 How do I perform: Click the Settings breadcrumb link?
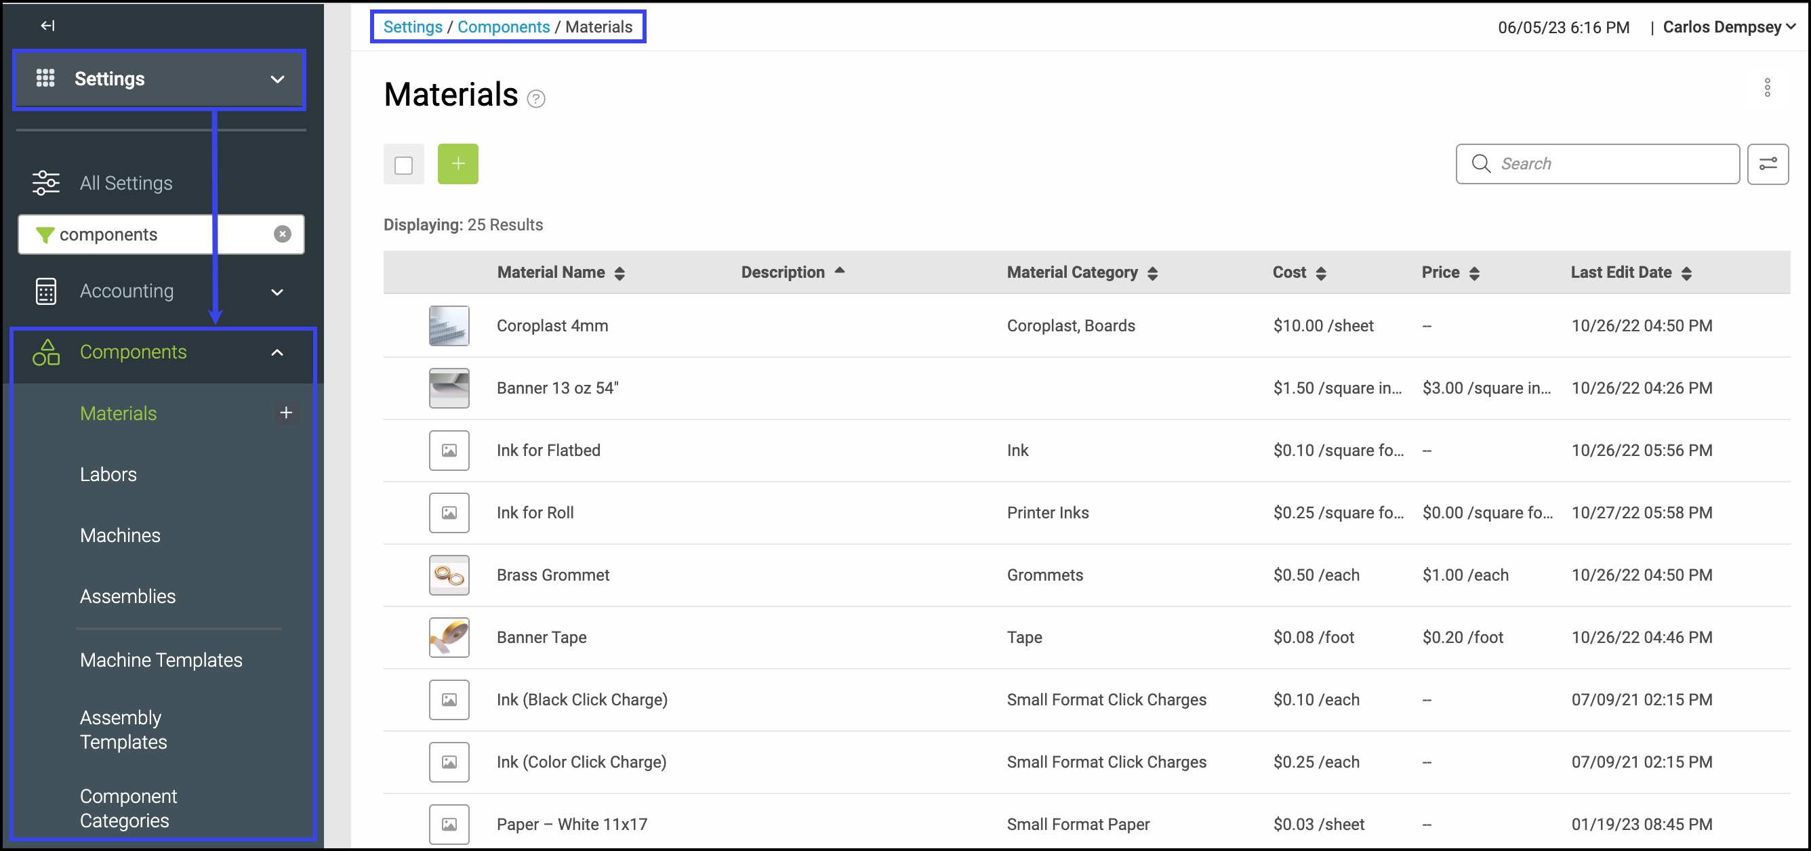pos(413,26)
